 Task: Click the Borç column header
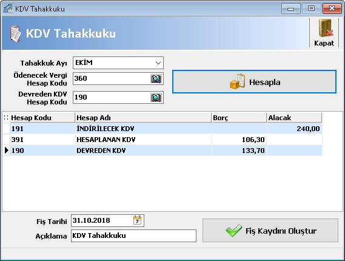point(239,118)
